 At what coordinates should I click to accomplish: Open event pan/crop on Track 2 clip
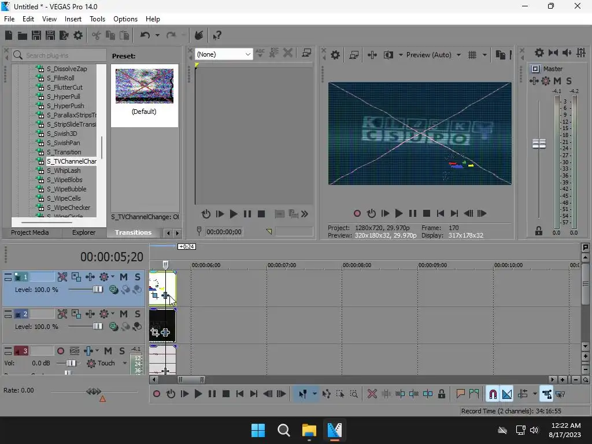click(x=155, y=332)
